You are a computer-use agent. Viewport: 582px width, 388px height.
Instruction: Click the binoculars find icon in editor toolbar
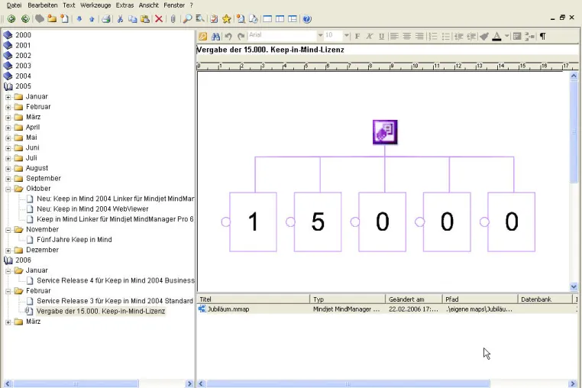(215, 37)
